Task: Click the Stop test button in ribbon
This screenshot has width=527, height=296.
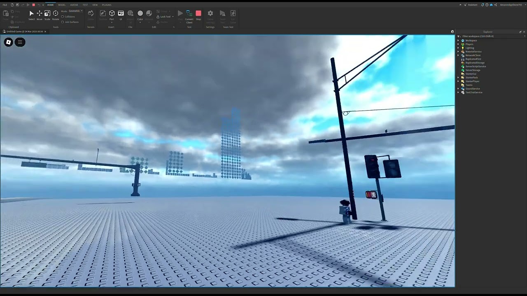Action: coord(198,15)
